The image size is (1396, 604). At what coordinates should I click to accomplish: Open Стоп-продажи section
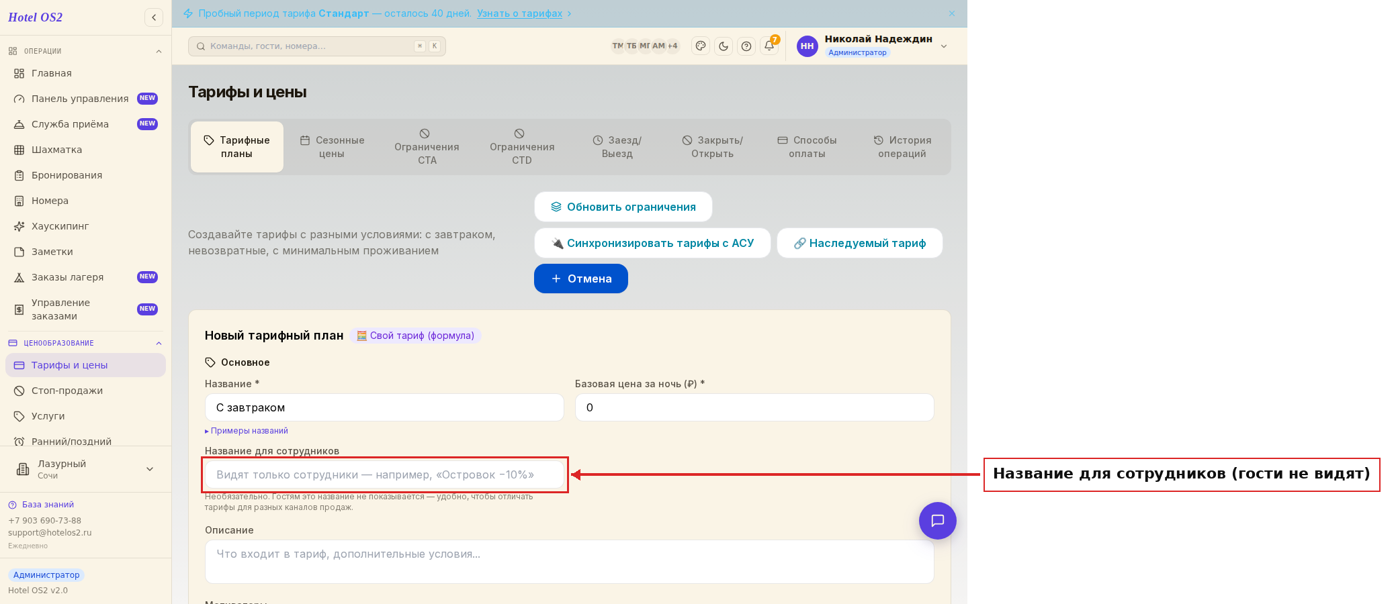coord(85,391)
